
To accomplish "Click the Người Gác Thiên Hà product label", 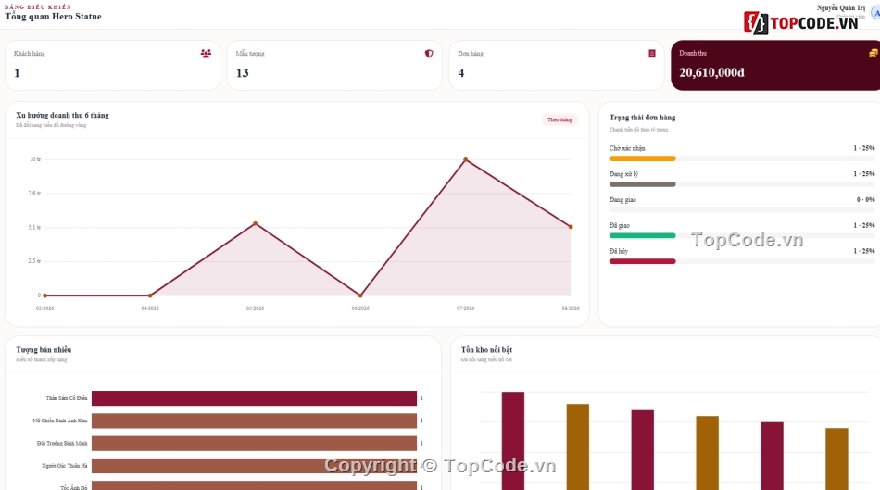I will (65, 466).
